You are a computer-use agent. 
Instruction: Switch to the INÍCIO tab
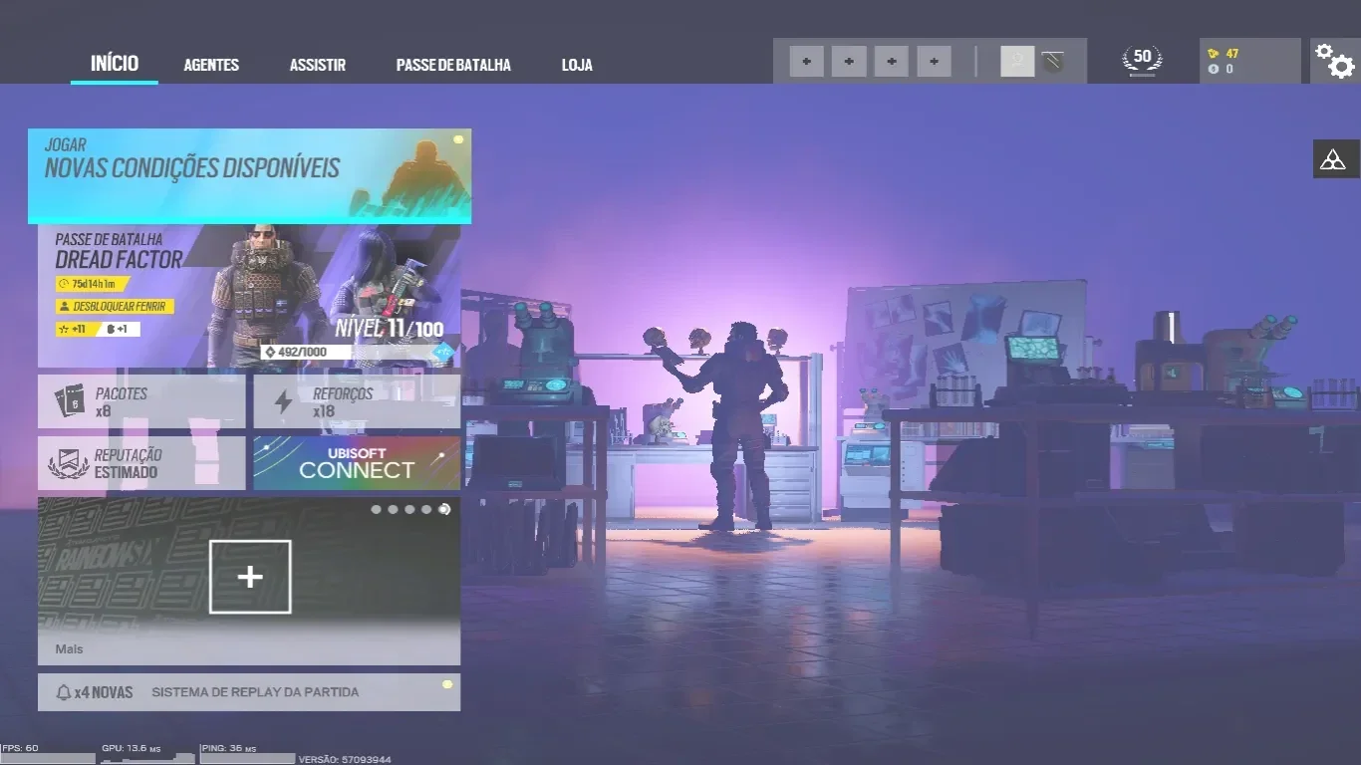pos(115,64)
